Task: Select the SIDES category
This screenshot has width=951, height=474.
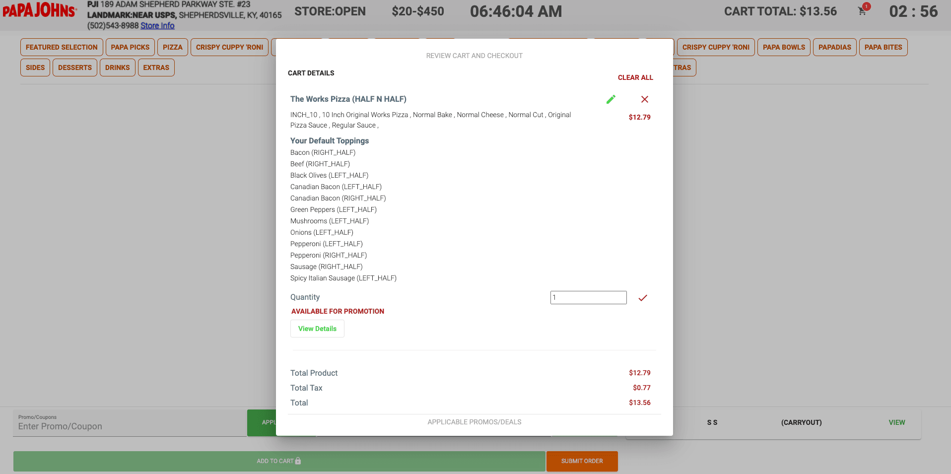Action: pyautogui.click(x=35, y=68)
